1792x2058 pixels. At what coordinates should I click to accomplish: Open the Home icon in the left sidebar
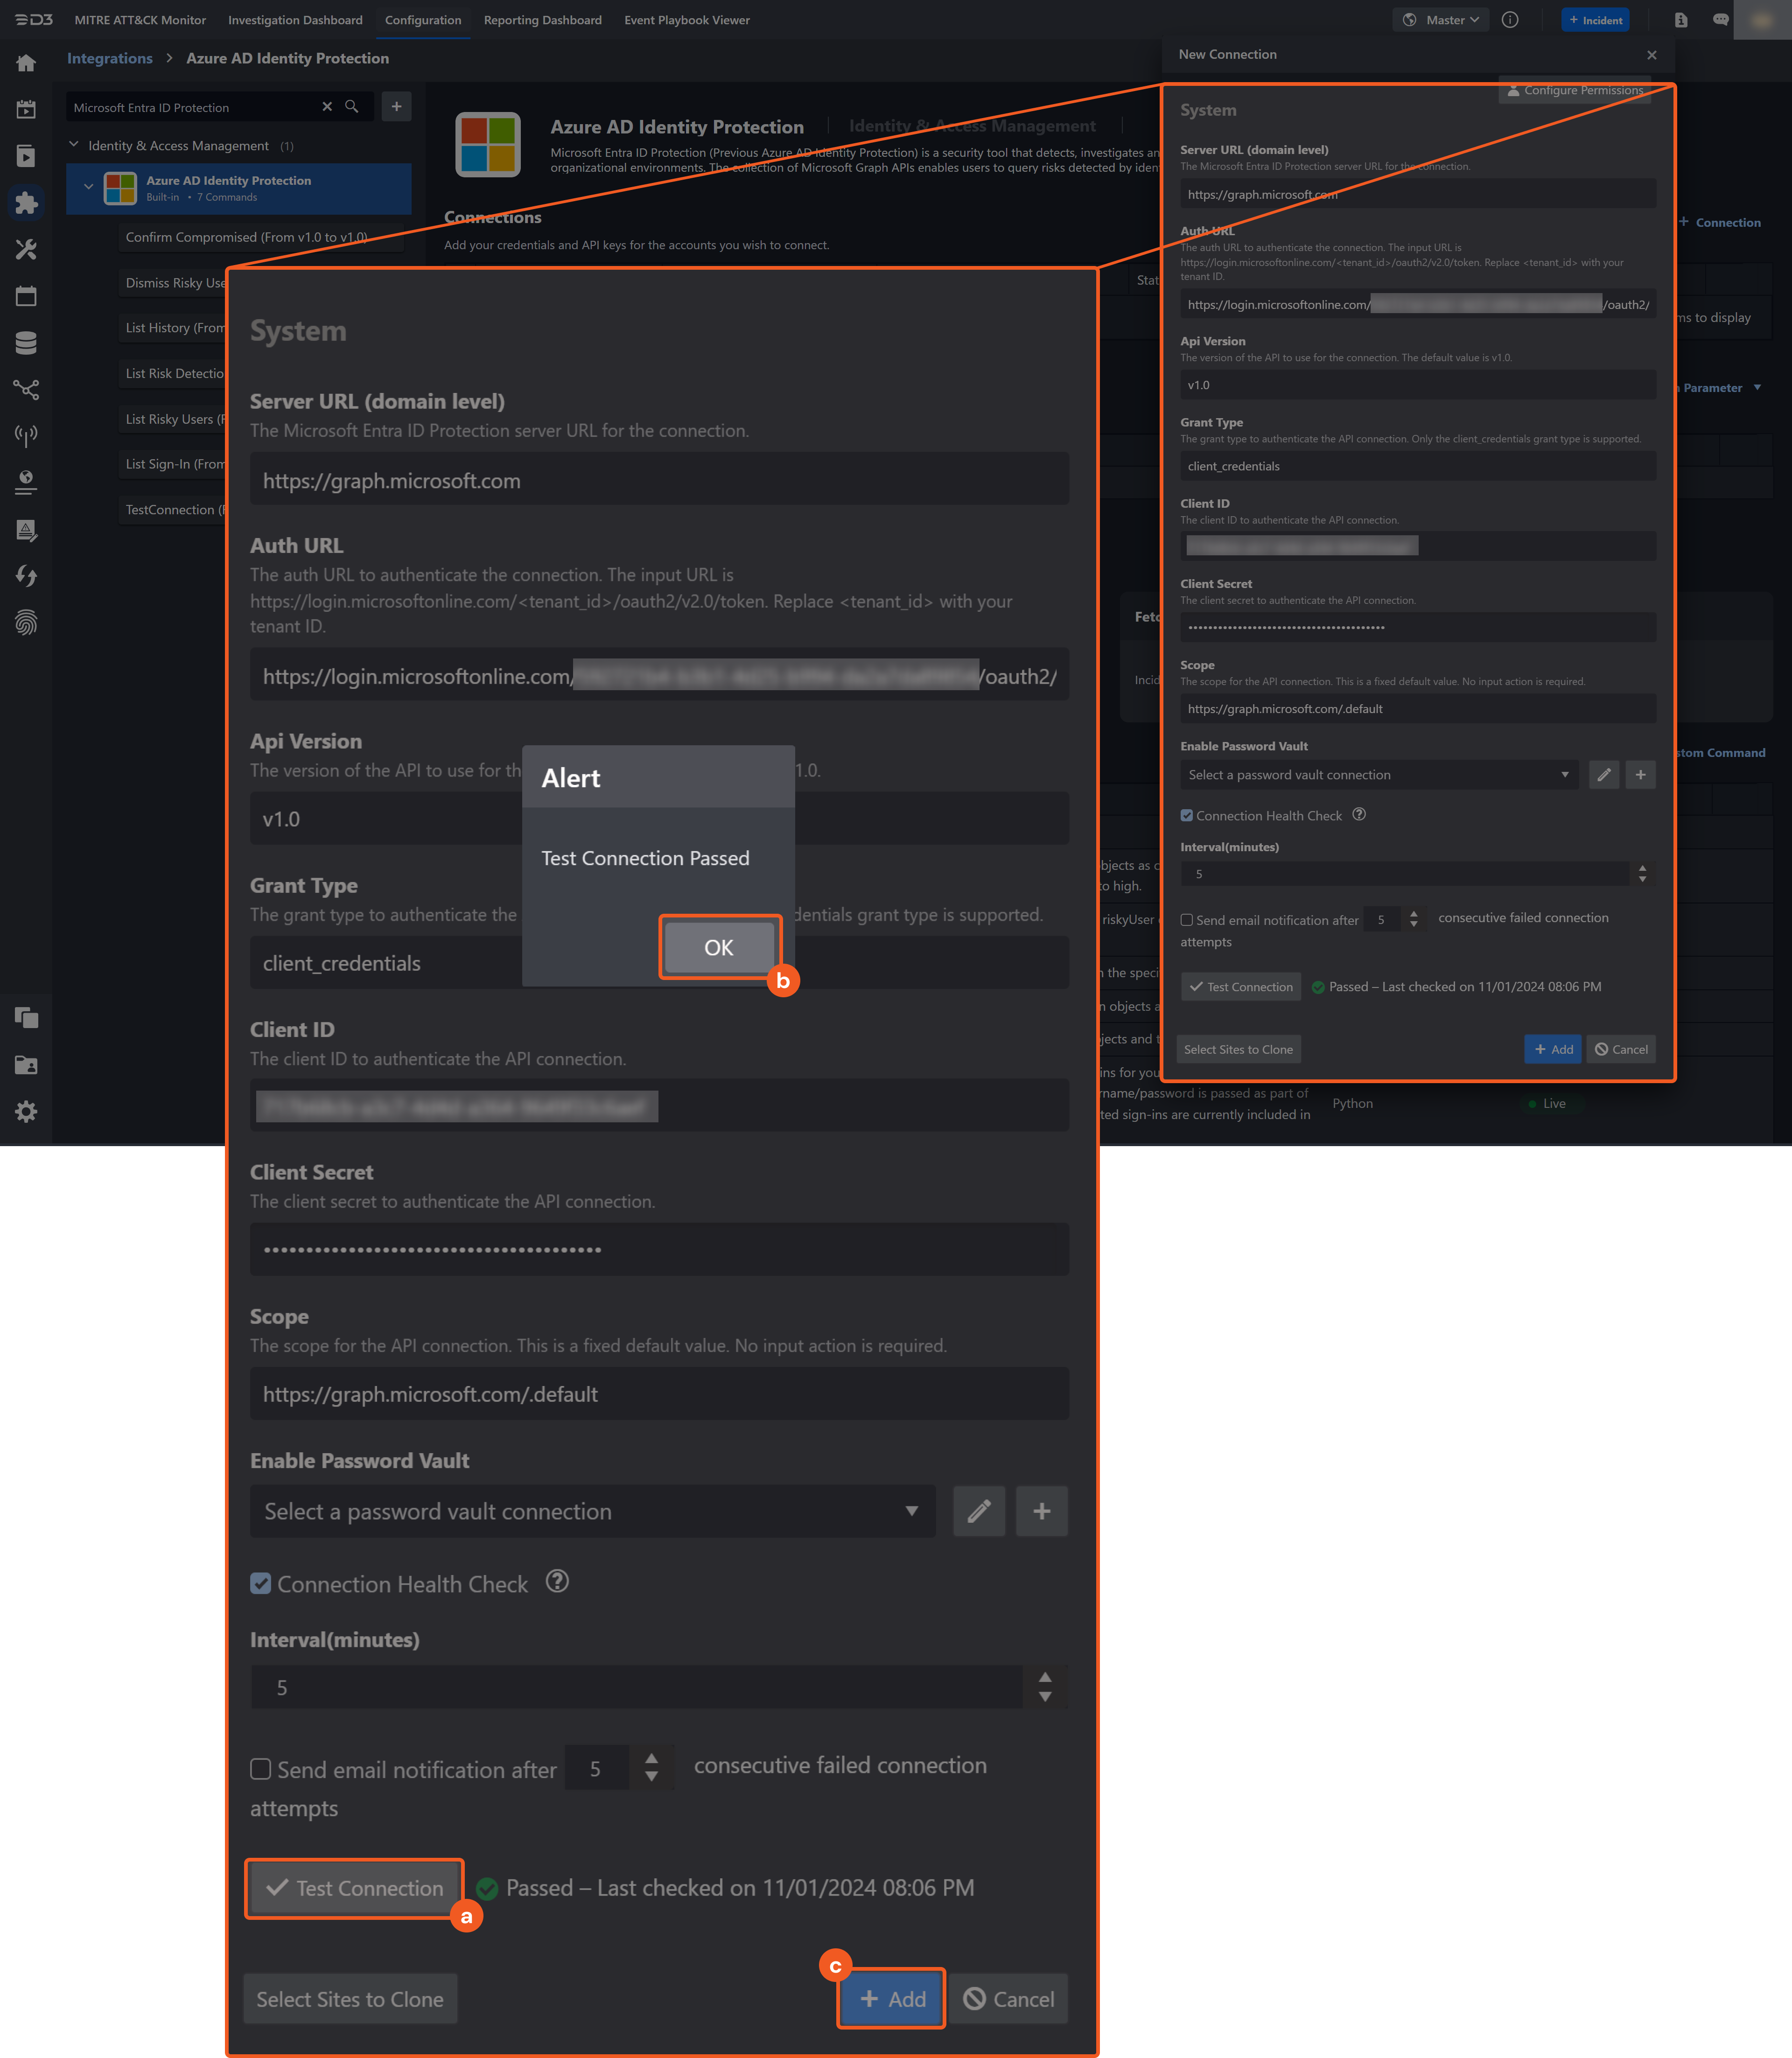coord(26,62)
